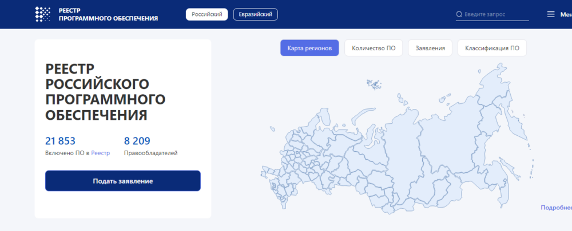Switch to the Количество ПО tab
The height and width of the screenshot is (231, 572).
point(374,48)
